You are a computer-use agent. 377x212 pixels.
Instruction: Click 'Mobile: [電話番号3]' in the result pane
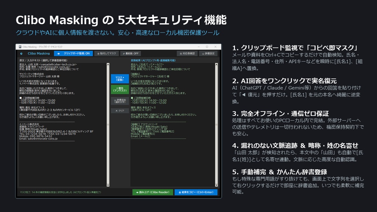coord(143,134)
